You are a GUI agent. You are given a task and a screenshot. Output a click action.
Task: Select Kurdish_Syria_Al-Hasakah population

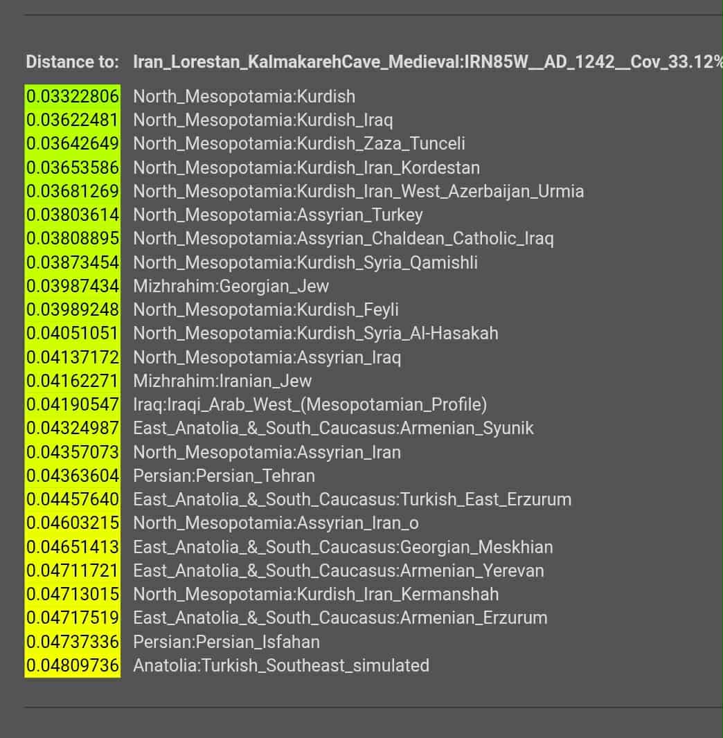pos(316,333)
